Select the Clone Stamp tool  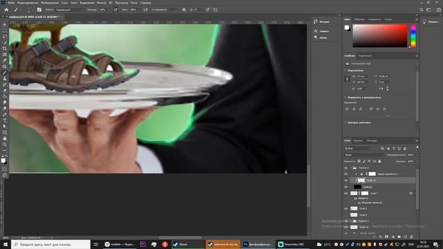[5, 78]
